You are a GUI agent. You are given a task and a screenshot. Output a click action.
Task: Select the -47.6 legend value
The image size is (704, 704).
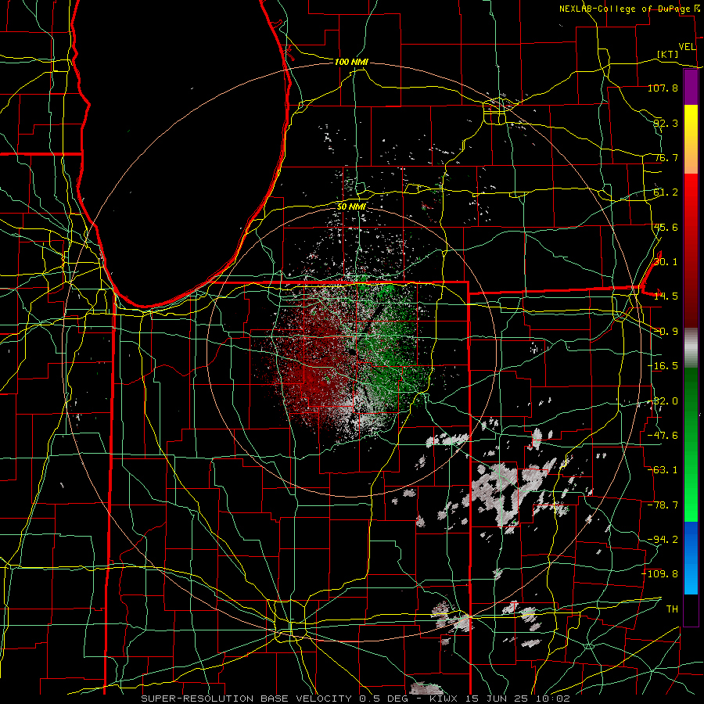click(663, 436)
